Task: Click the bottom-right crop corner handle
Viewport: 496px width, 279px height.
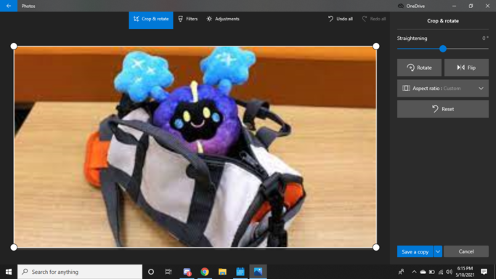Action: click(x=375, y=247)
